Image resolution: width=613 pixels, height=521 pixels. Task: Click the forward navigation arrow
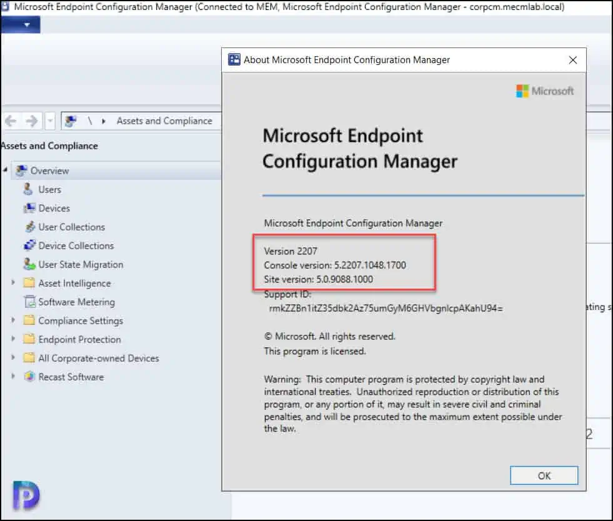(x=31, y=121)
